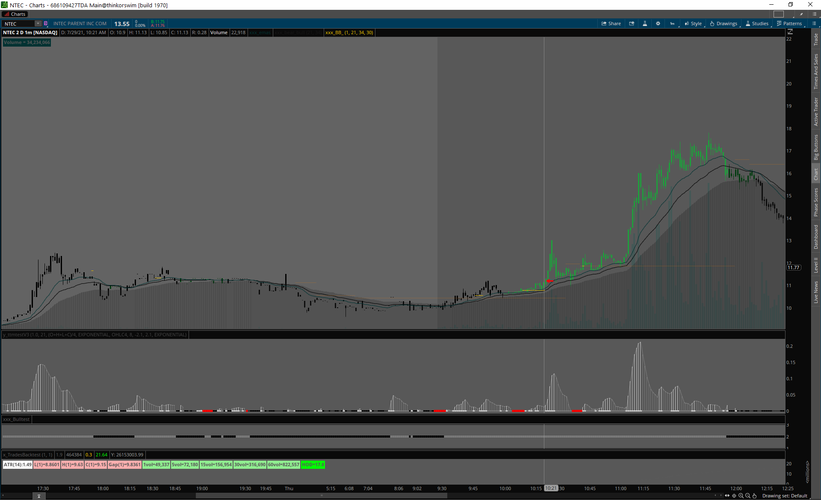The width and height of the screenshot is (821, 500).
Task: Open the Style dropdown menu
Action: (693, 24)
